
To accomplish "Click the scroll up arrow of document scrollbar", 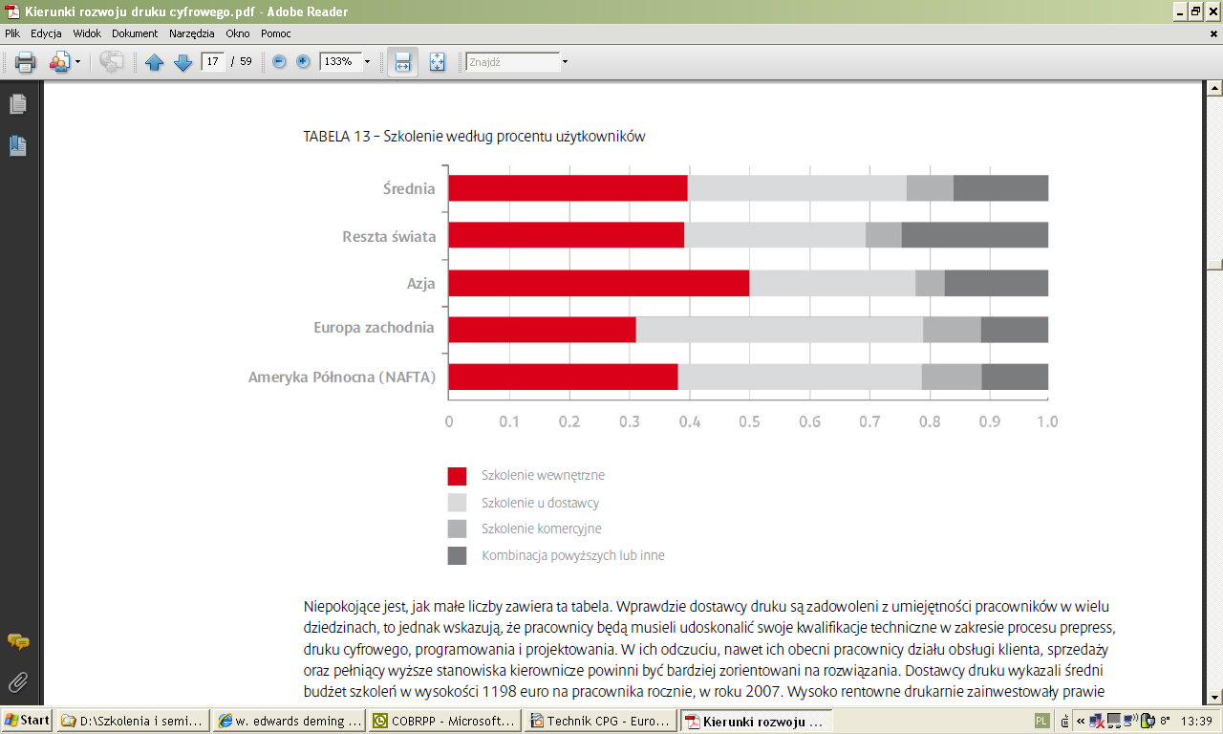I will click(x=1214, y=88).
